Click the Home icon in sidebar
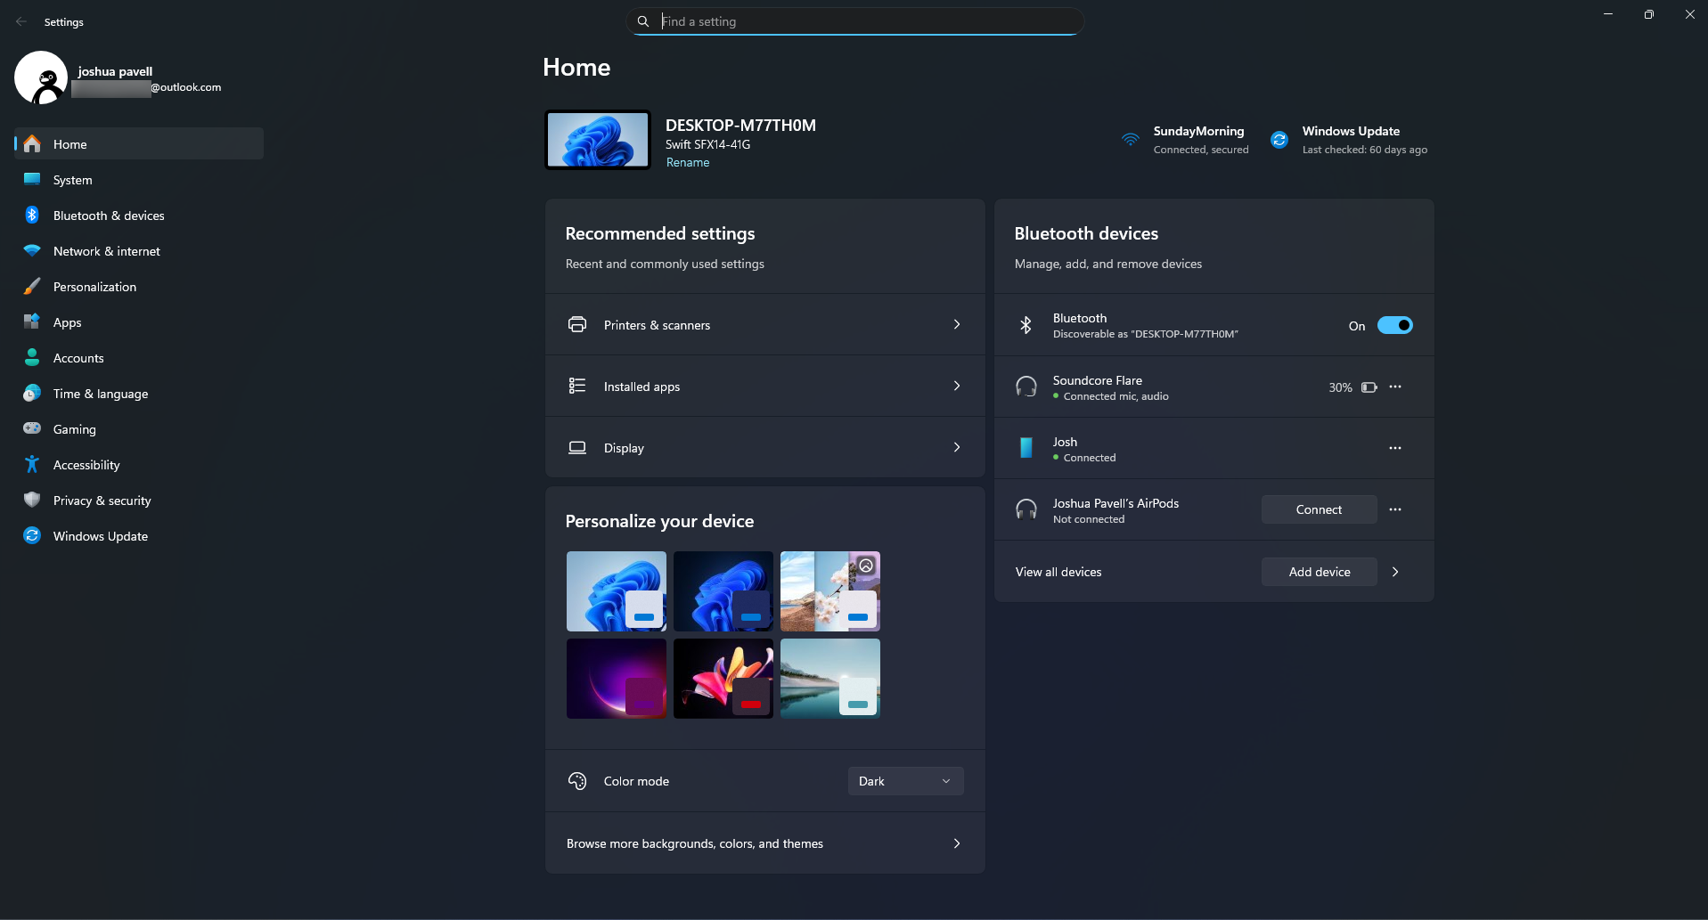Screen dimensions: 1708x920 coord(32,143)
